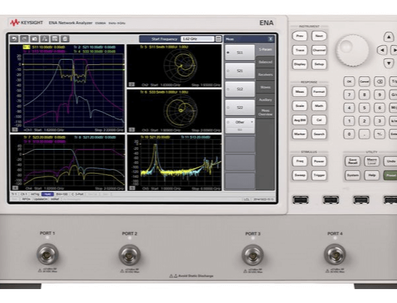
Task: Click the PORT 1 connector
Action: tap(48, 255)
